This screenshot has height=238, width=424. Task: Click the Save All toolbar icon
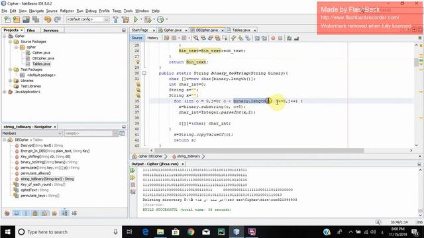pyautogui.click(x=36, y=19)
